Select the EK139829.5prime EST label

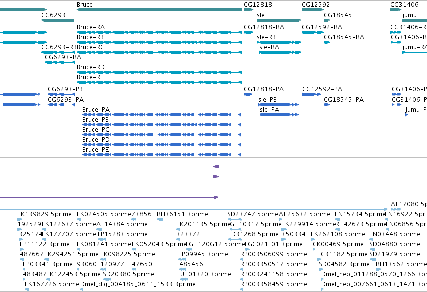44,214
